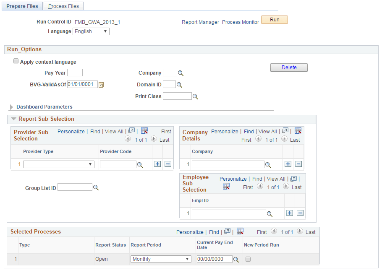Open the Process Monitor link
Screen dimensions: 382x270
[240, 22]
